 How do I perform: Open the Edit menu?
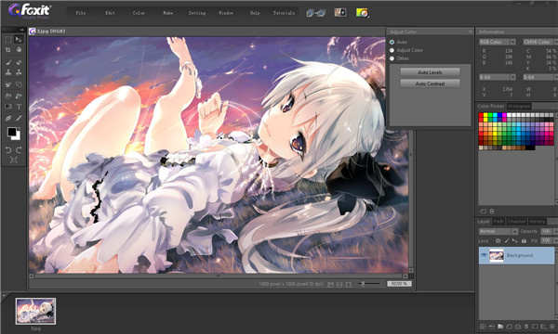coord(110,13)
